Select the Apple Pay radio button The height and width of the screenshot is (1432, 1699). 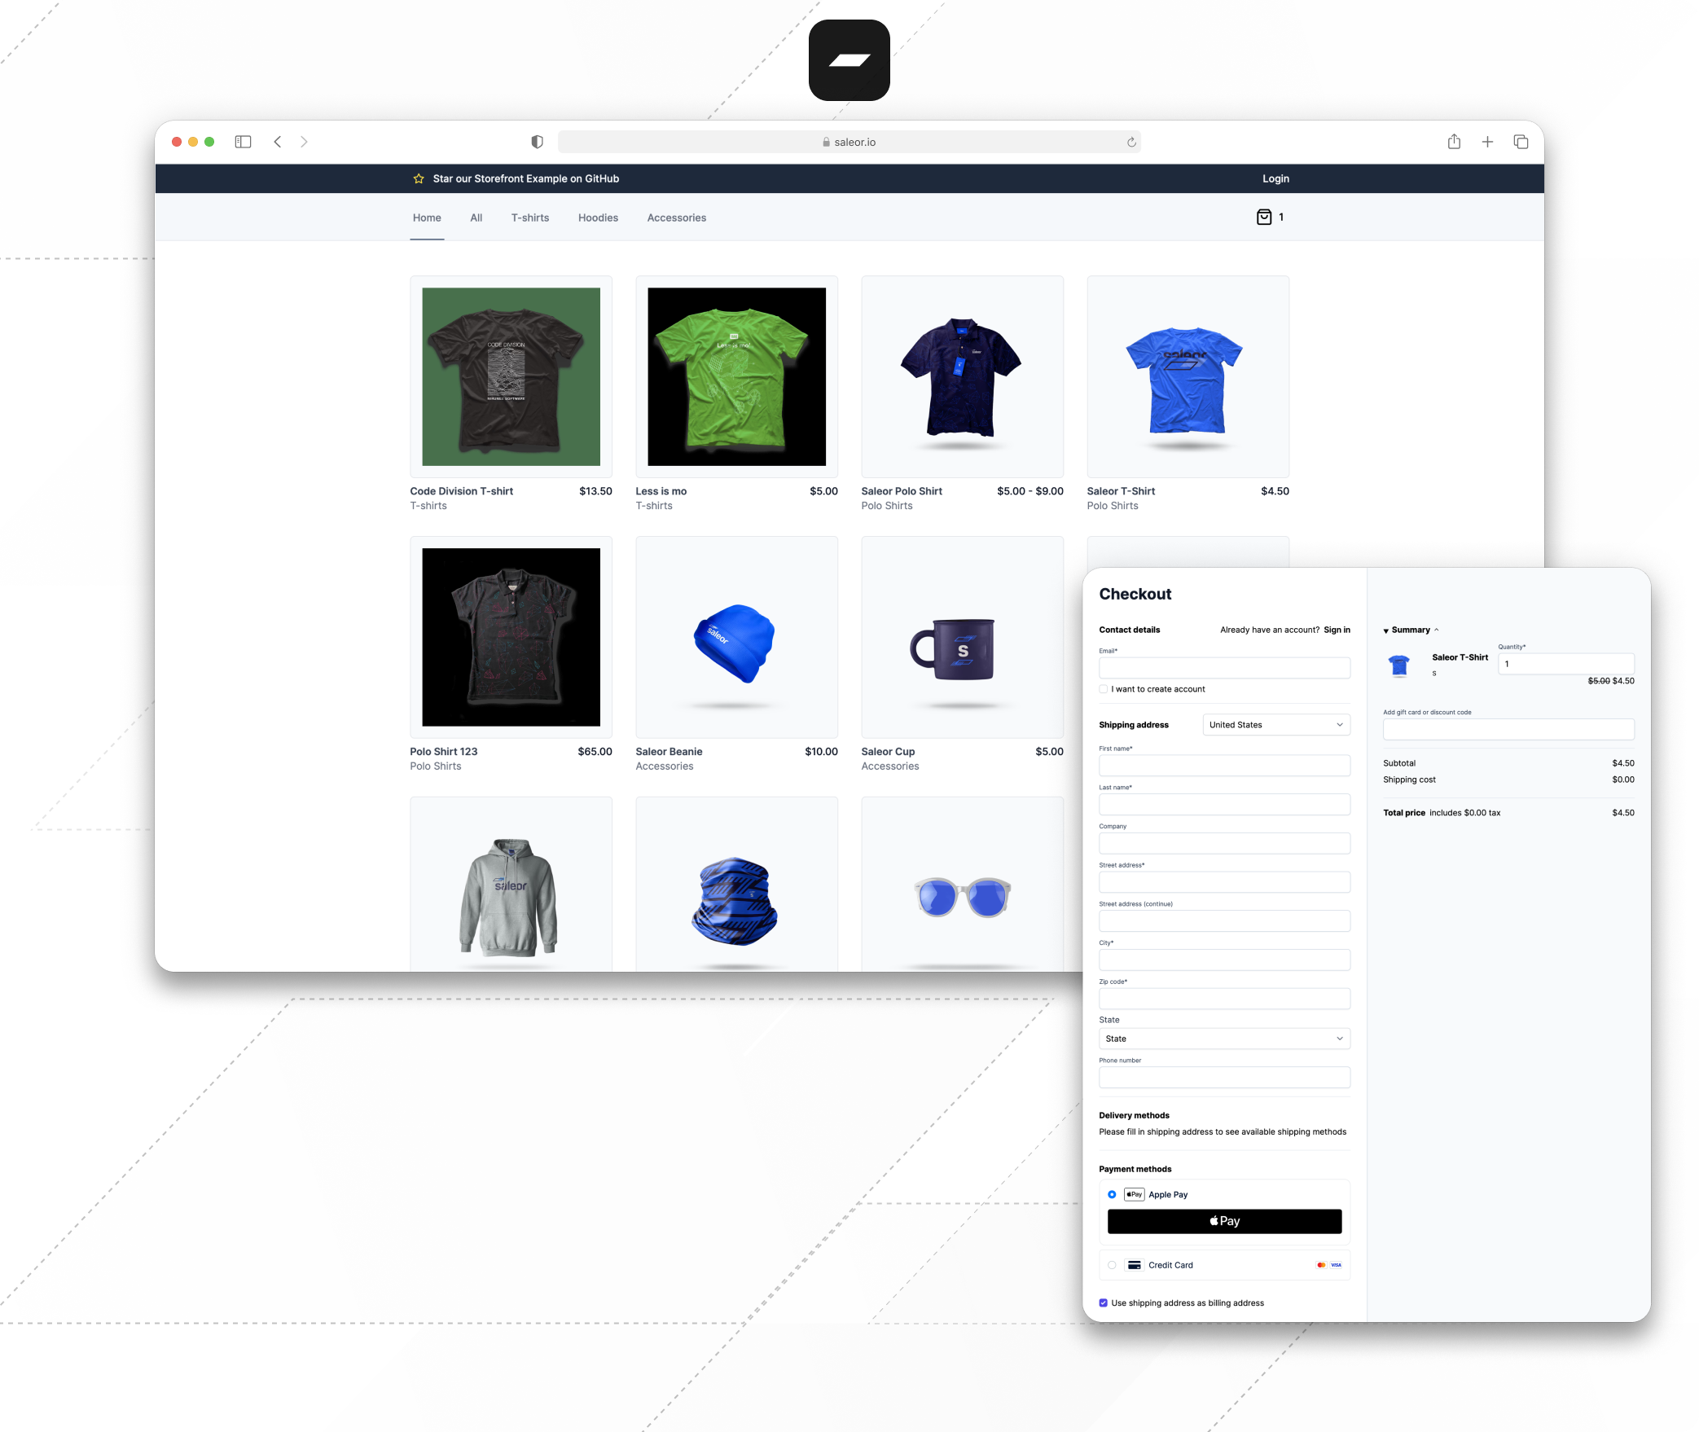[x=1112, y=1194]
